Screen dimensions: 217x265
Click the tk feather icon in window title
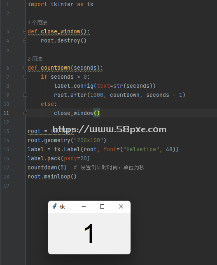54,206
